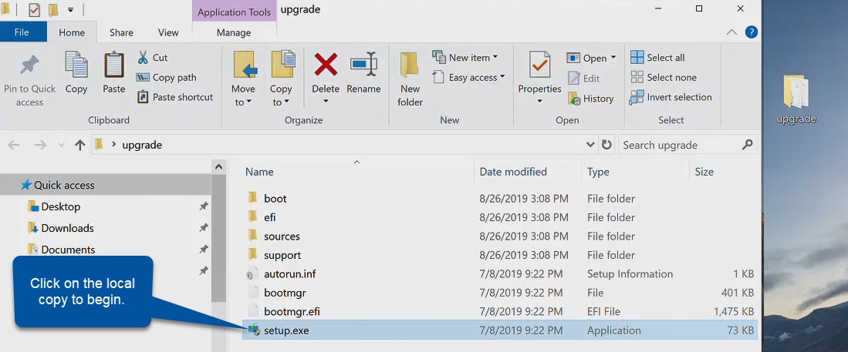
Task: Click the Edit command in Open group
Action: pyautogui.click(x=583, y=79)
